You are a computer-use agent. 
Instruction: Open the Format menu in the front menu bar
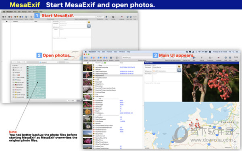[x=109, y=52]
